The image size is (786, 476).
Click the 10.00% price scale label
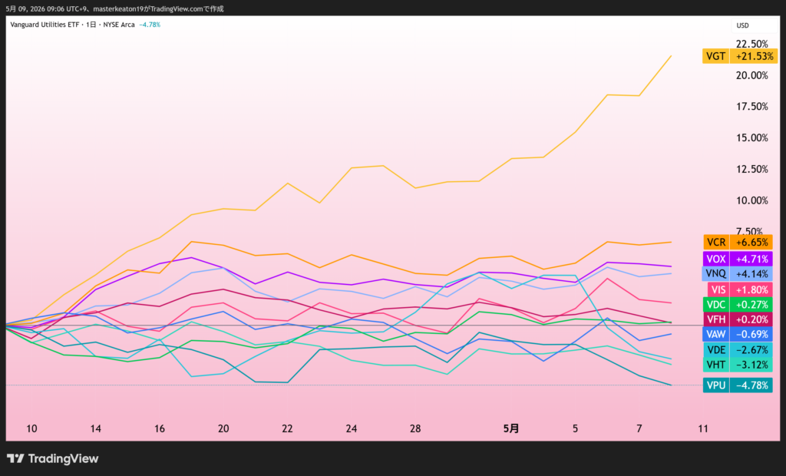coord(752,200)
